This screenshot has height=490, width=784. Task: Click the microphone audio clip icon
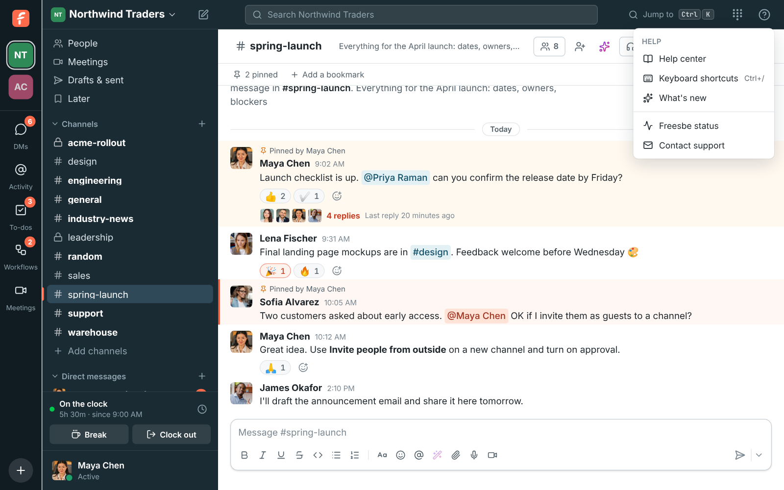tap(474, 455)
